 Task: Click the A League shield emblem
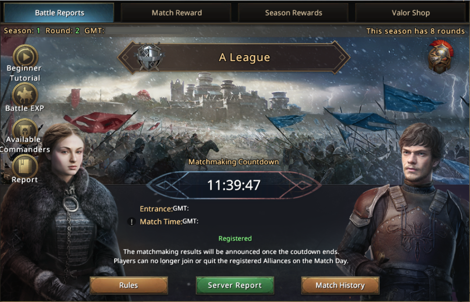(x=149, y=57)
